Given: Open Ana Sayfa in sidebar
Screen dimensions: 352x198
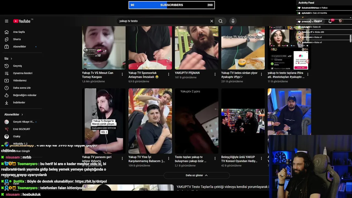Looking at the screenshot, I should point(19,32).
